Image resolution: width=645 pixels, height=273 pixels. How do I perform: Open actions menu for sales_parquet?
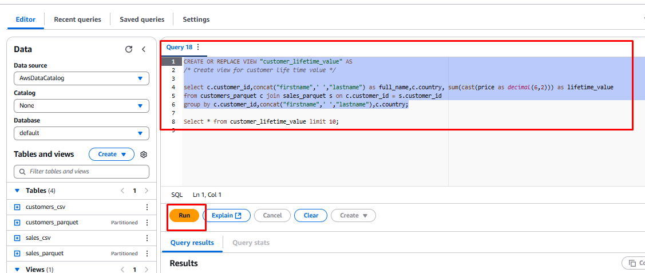pyautogui.click(x=147, y=254)
